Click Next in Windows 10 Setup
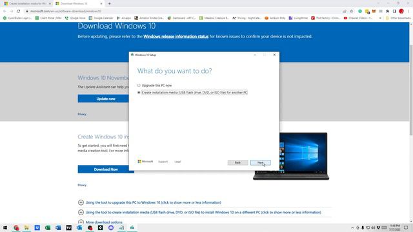413x232 pixels. [260, 162]
